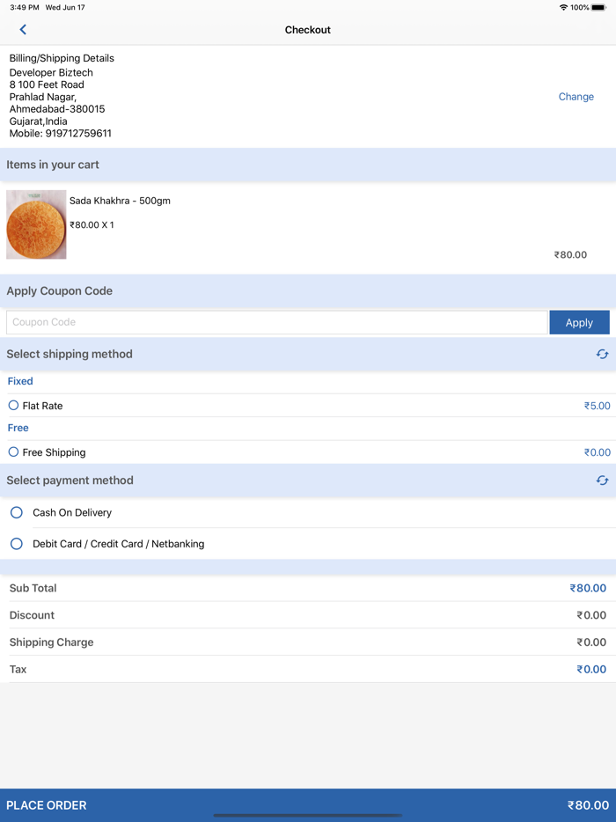The height and width of the screenshot is (822, 616).
Task: Choose Debit Card / Credit Card / Netbanking
Action: [x=17, y=544]
